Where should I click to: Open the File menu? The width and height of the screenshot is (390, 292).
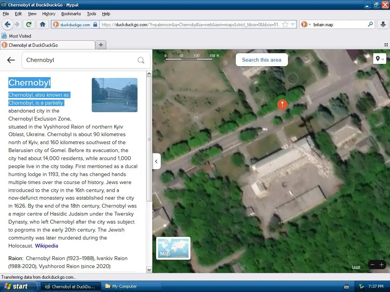click(6, 14)
